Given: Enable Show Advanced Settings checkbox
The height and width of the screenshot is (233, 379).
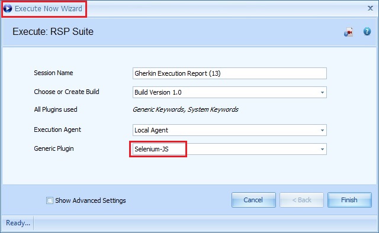Looking at the screenshot, I should (x=50, y=200).
